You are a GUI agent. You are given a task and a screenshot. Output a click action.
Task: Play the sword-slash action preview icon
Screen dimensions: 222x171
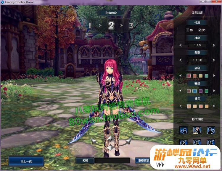pos(183,130)
